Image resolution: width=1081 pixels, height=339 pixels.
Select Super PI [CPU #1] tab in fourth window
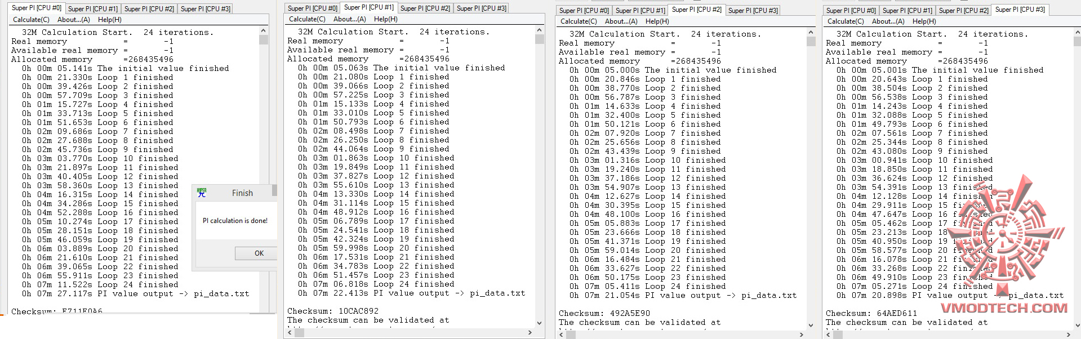pyautogui.click(x=907, y=11)
